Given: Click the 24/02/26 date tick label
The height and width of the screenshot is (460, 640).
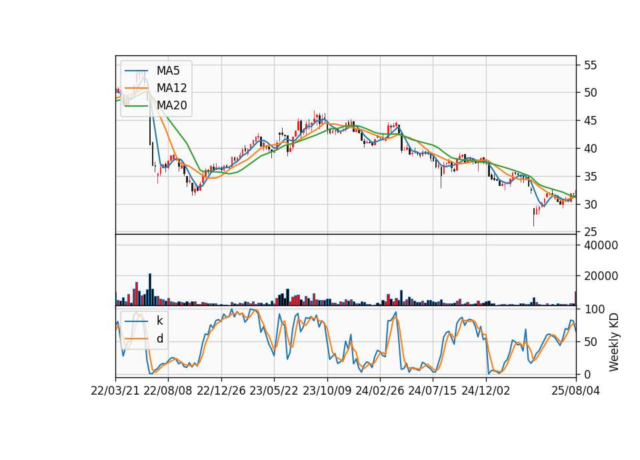Looking at the screenshot, I should pos(380,391).
